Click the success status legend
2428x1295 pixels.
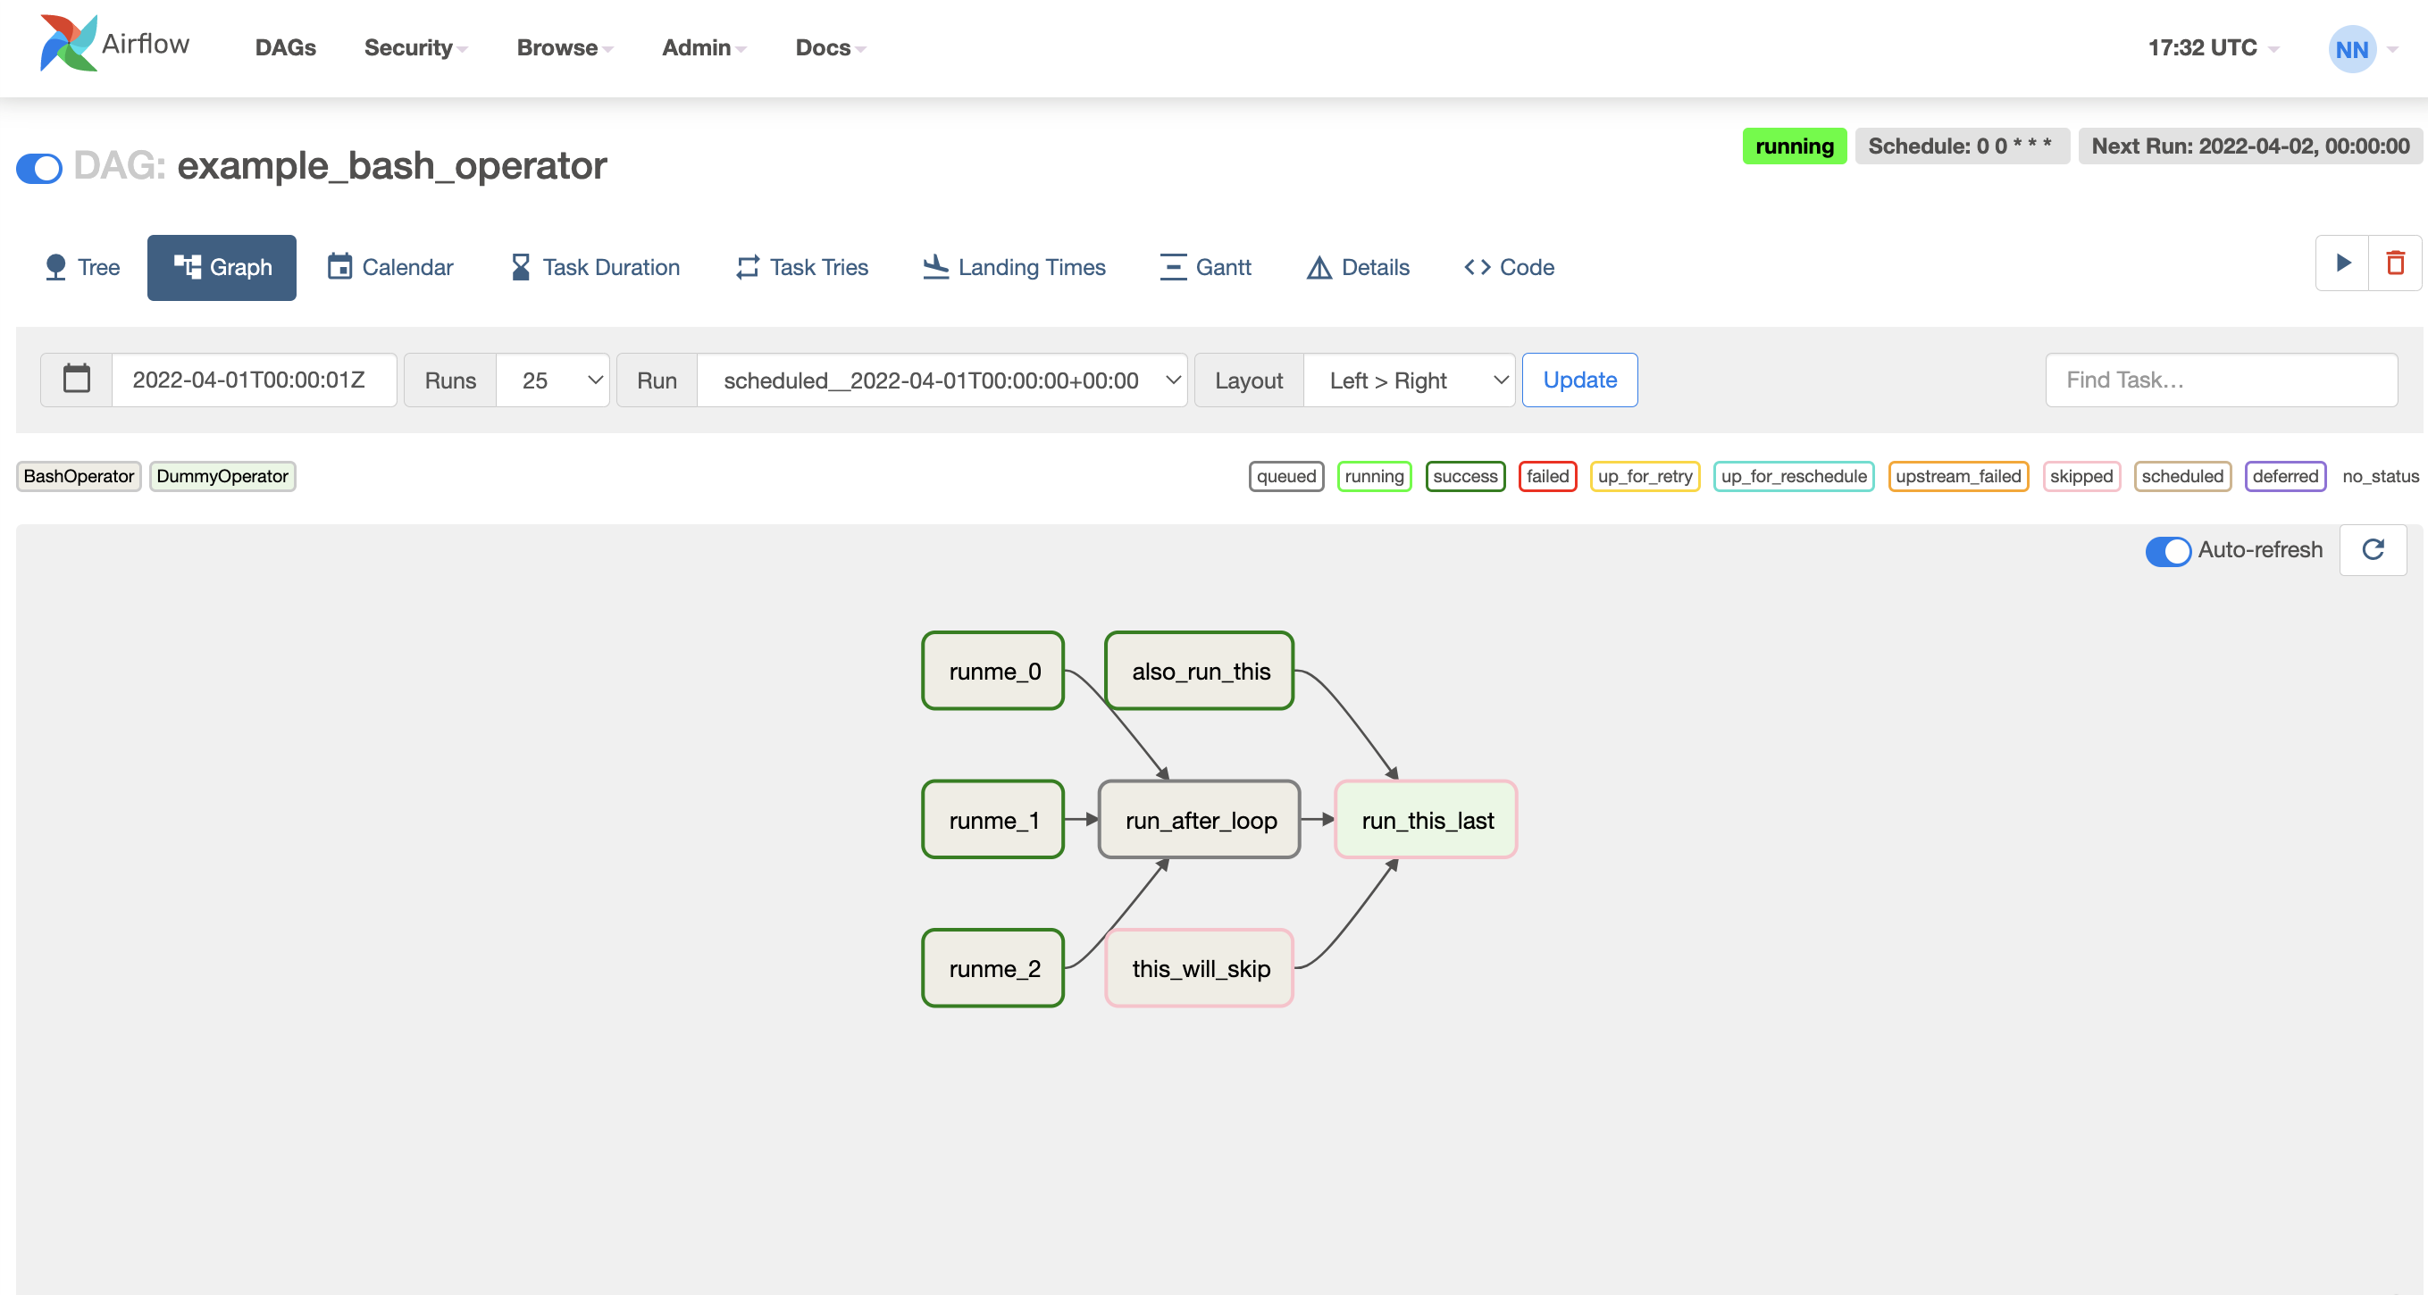click(1465, 476)
